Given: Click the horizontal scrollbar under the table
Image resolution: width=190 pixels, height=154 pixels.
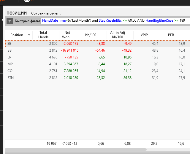Looking at the screenshot, I should click(x=76, y=150).
